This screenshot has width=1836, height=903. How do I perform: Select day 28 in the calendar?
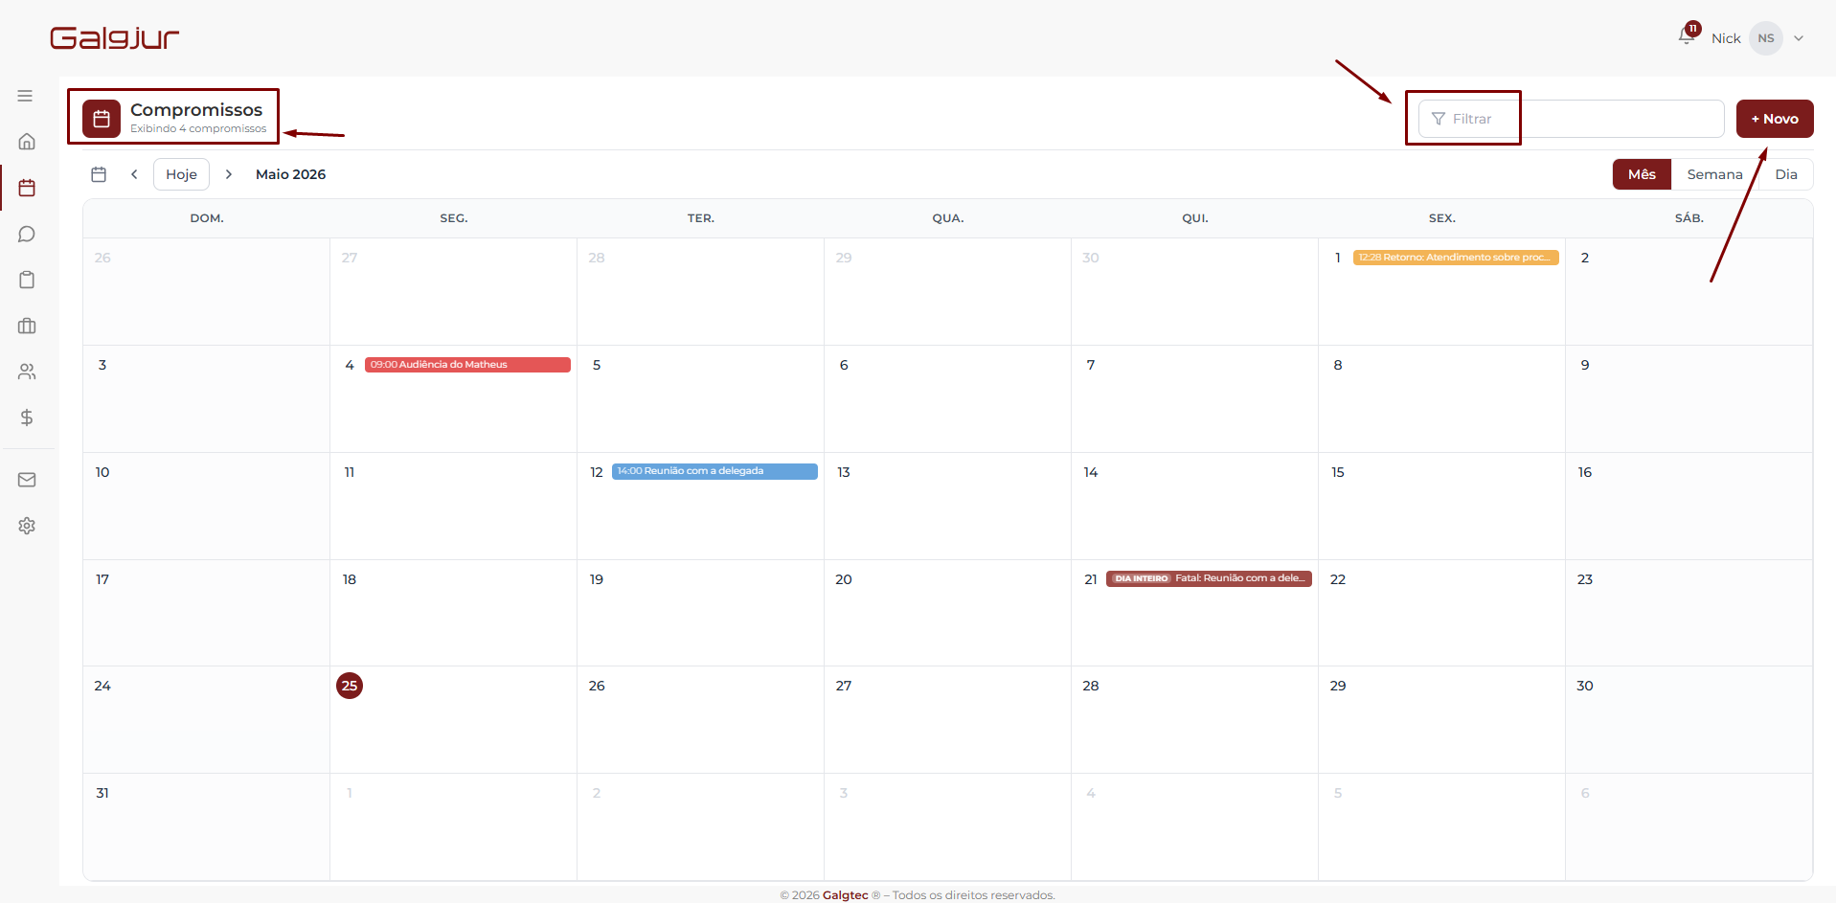click(x=1091, y=686)
